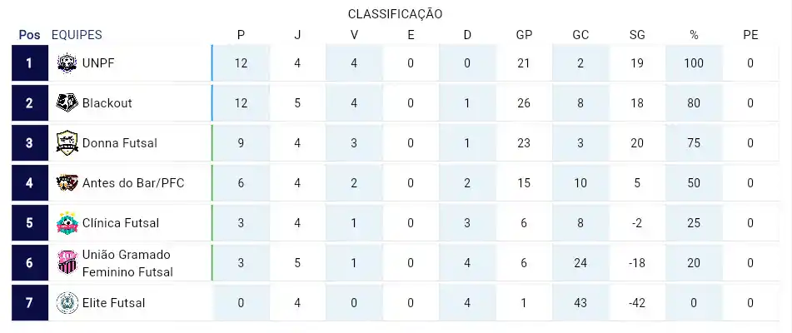Screen dimensions: 792x333
Task: Open the UNPF team name link
Action: pyautogui.click(x=98, y=63)
